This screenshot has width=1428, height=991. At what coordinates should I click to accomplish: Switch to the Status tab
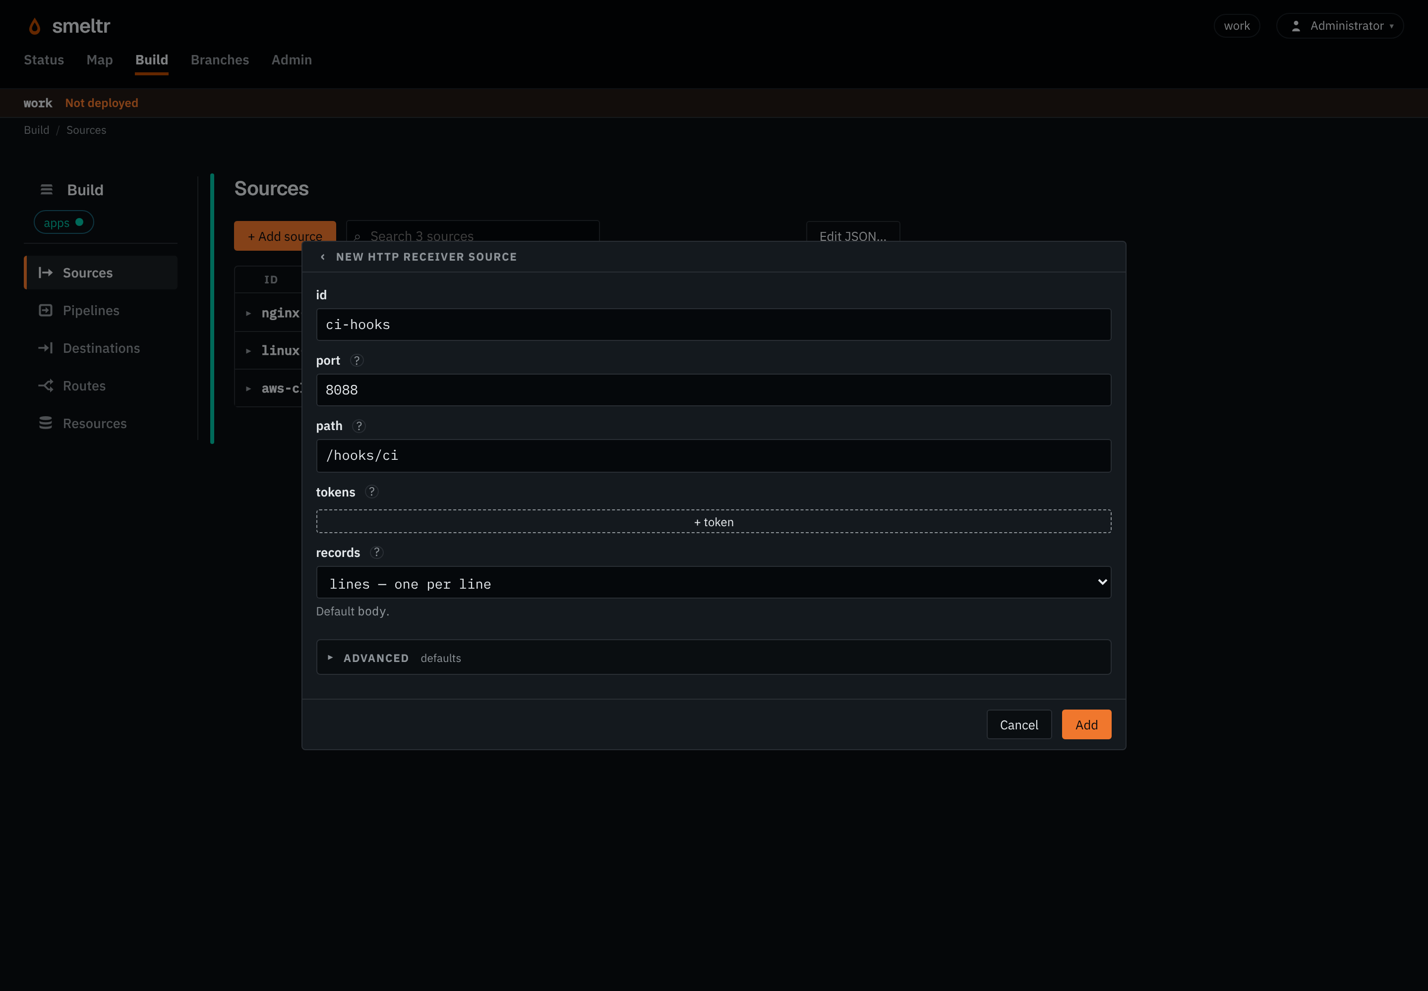click(x=44, y=59)
